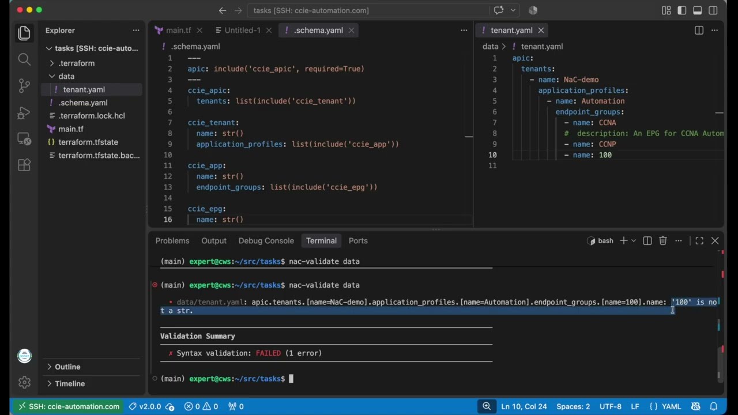
Task: Close the terminal panel
Action: [x=715, y=240]
